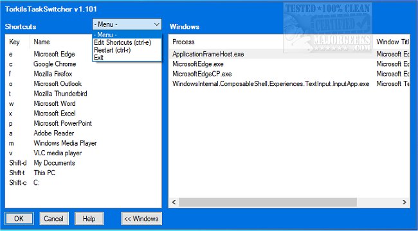
Task: Select the VLC media player shortcut
Action: click(x=83, y=153)
